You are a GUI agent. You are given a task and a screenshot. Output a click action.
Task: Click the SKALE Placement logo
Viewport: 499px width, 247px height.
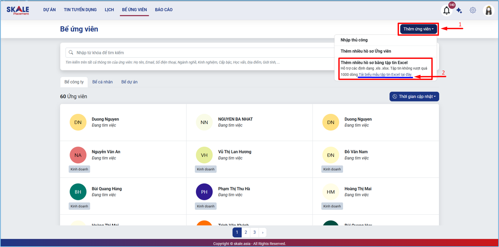click(x=18, y=10)
